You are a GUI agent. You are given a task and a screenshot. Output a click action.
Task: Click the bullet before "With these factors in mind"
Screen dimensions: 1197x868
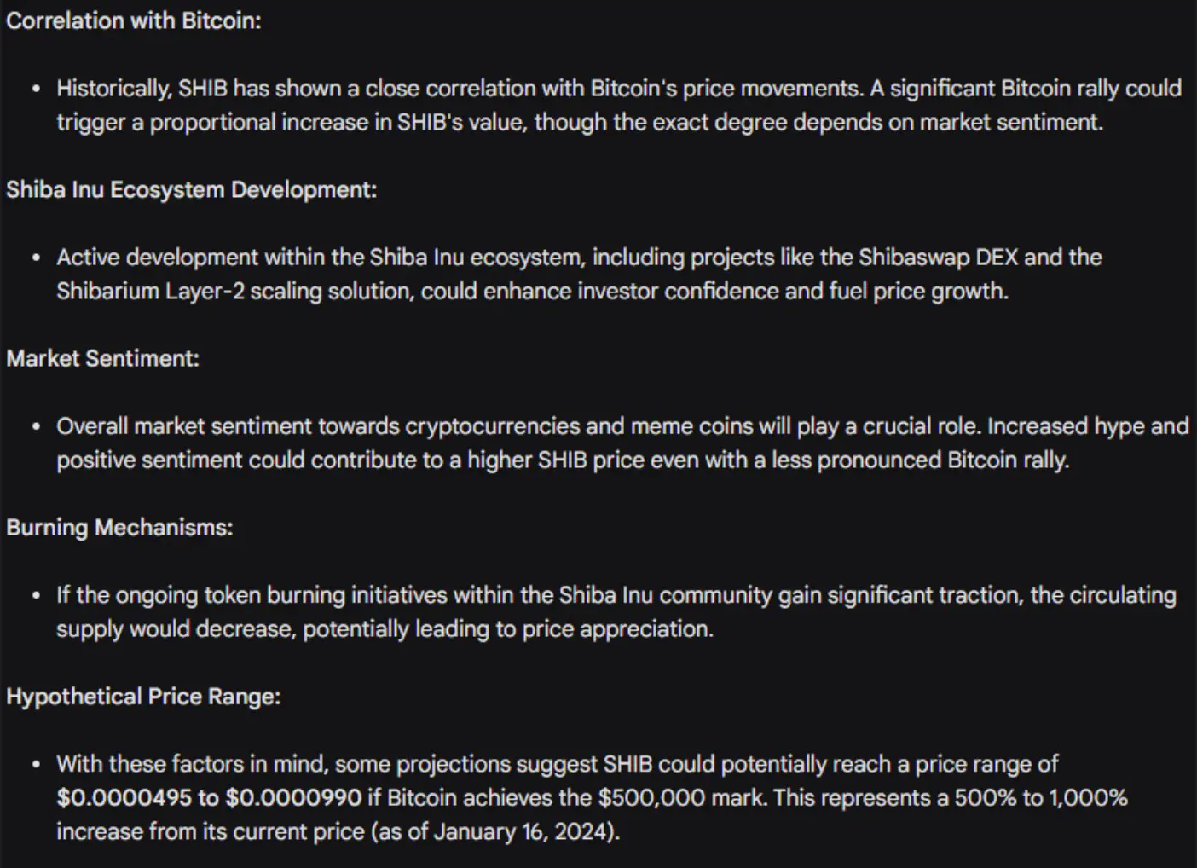[36, 764]
